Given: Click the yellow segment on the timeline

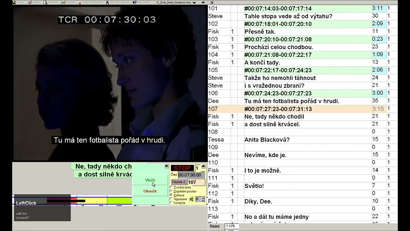Looking at the screenshot, I should pos(92,201).
